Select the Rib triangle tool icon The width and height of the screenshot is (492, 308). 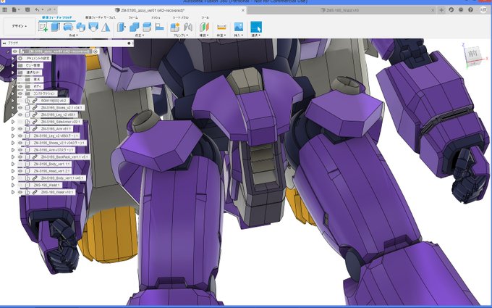106,28
